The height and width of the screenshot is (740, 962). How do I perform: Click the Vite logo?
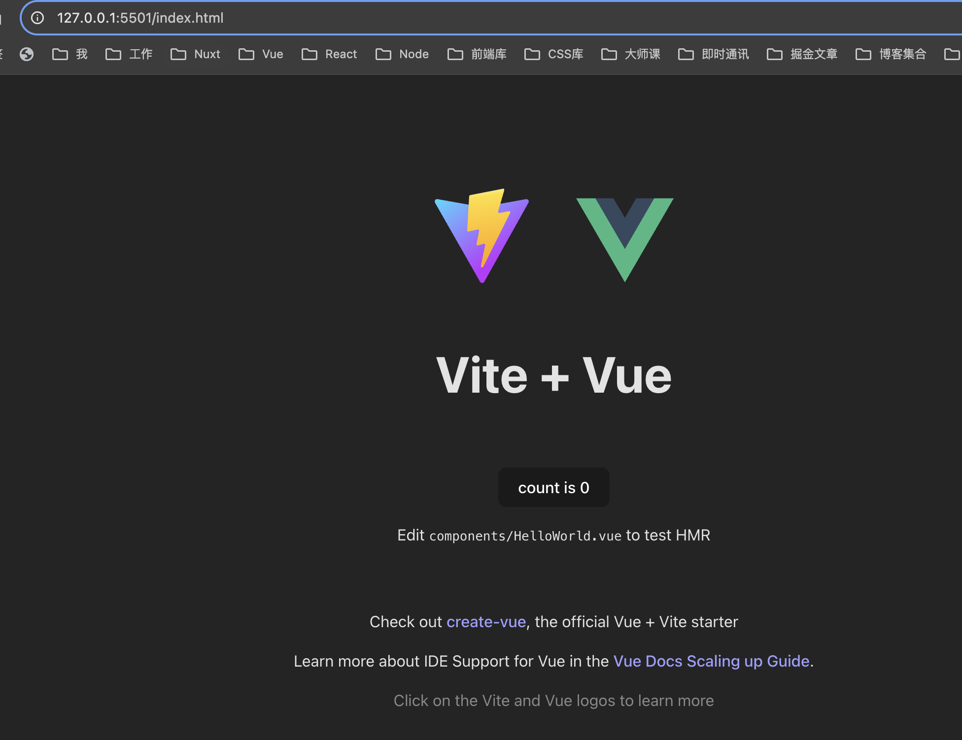click(482, 235)
